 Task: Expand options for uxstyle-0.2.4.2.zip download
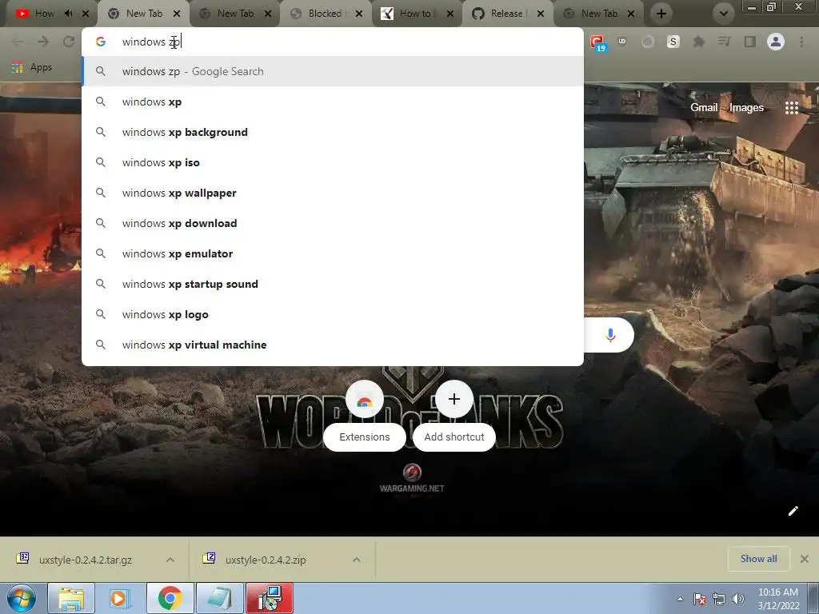[x=357, y=560]
